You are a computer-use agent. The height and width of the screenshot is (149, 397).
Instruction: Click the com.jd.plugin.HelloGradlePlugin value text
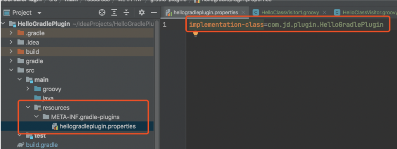[325, 25]
